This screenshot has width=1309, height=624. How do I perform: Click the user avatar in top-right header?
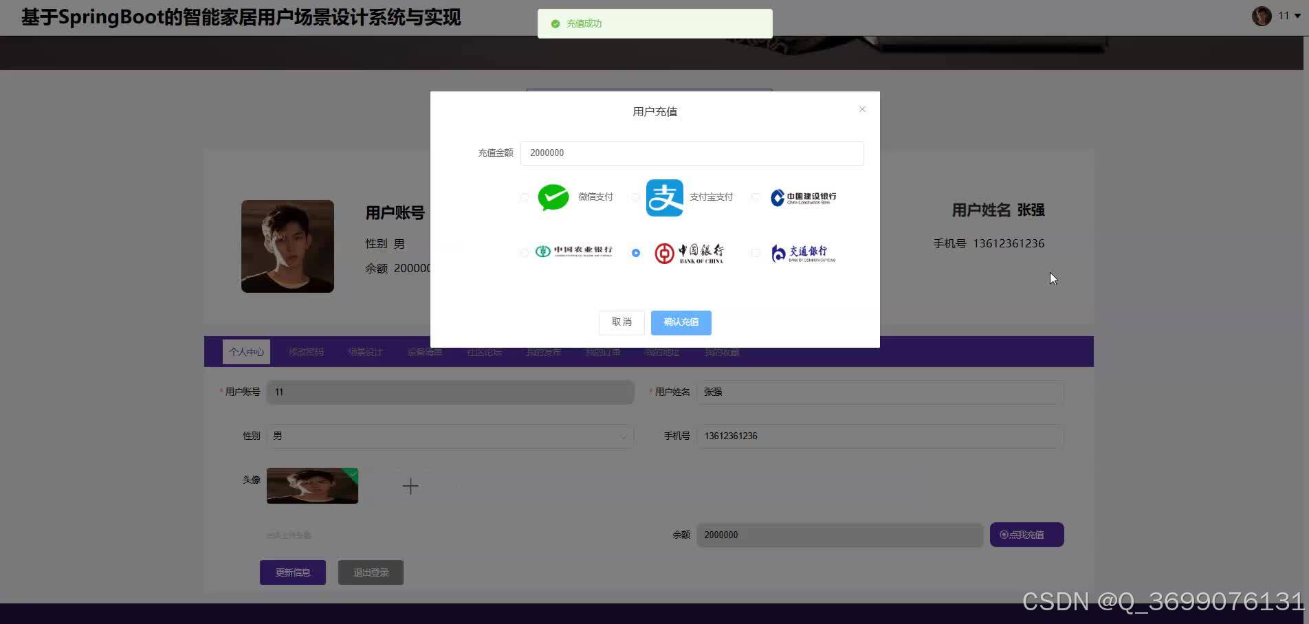point(1262,16)
